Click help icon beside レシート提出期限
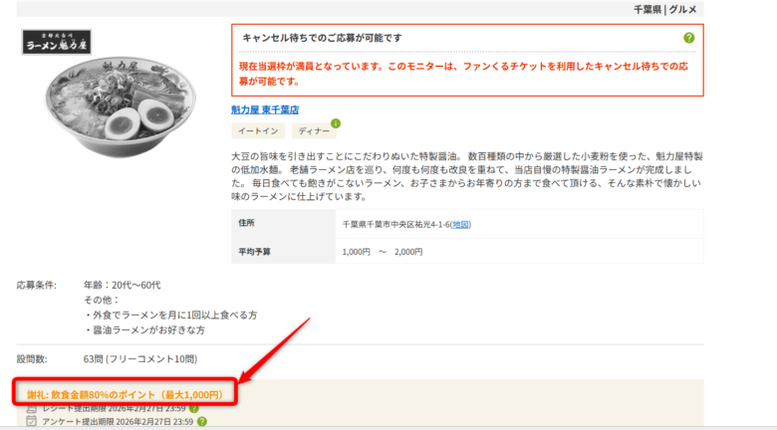Viewport: 777px width, 430px height. click(x=194, y=408)
